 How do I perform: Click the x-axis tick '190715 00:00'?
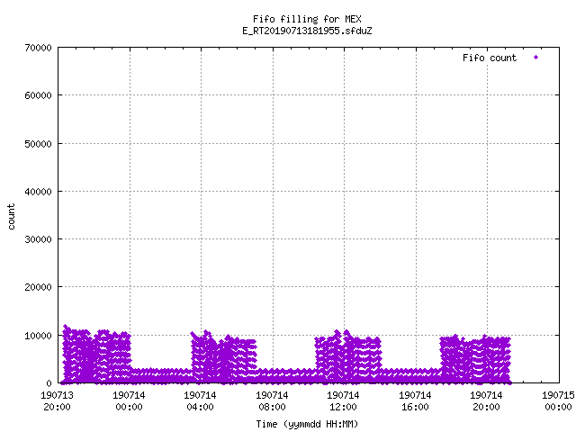point(558,401)
